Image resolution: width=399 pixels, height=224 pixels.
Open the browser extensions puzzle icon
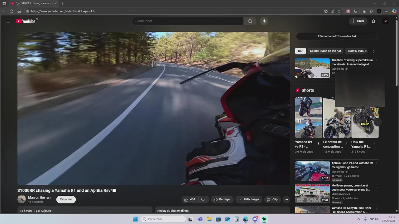click(x=356, y=11)
